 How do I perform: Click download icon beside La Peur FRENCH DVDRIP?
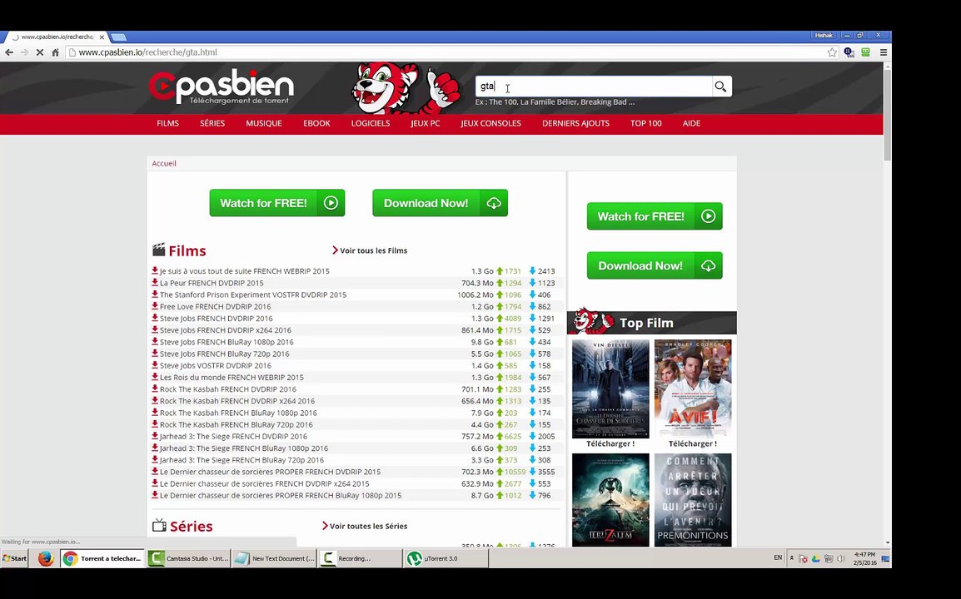point(155,282)
